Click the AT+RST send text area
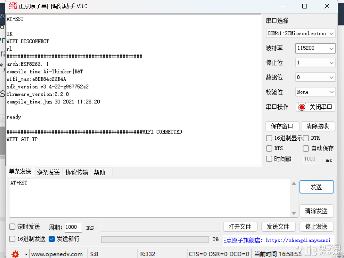Viewport: 344px width, 258px height. click(150, 198)
